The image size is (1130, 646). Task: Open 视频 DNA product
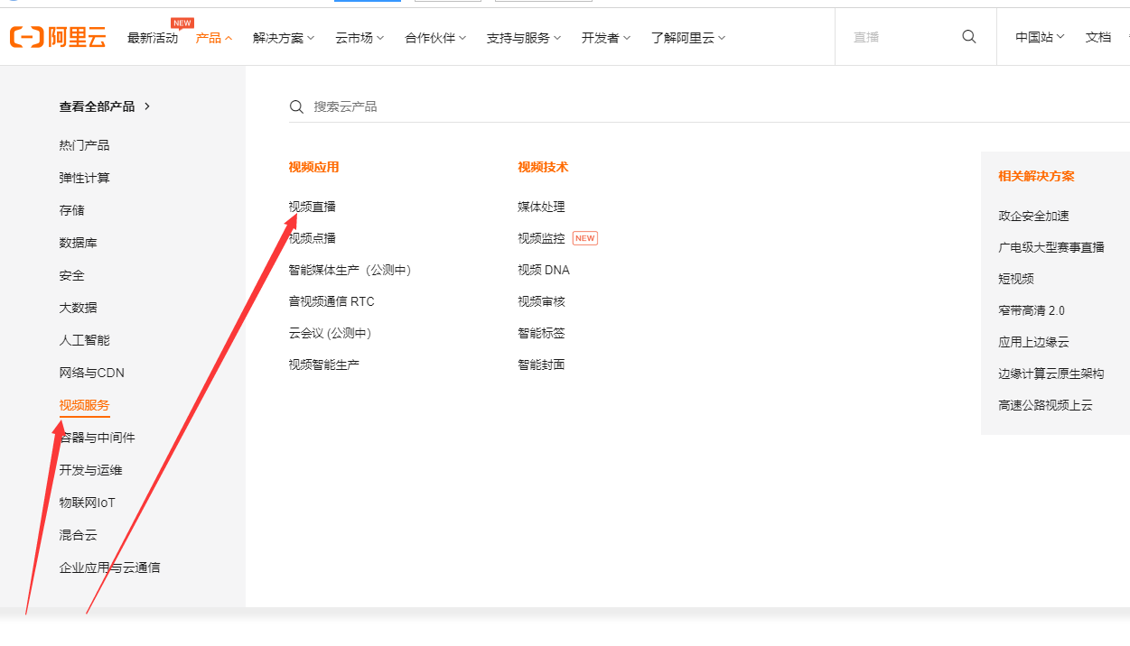pyautogui.click(x=544, y=270)
